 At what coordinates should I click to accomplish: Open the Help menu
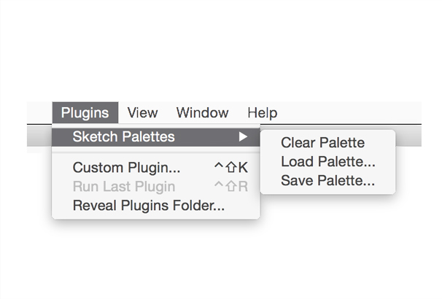click(262, 113)
